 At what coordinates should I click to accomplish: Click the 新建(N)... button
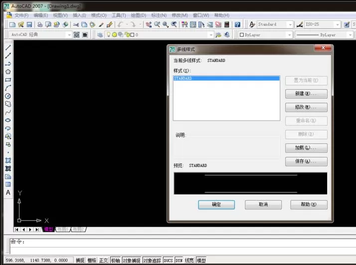[306, 94]
